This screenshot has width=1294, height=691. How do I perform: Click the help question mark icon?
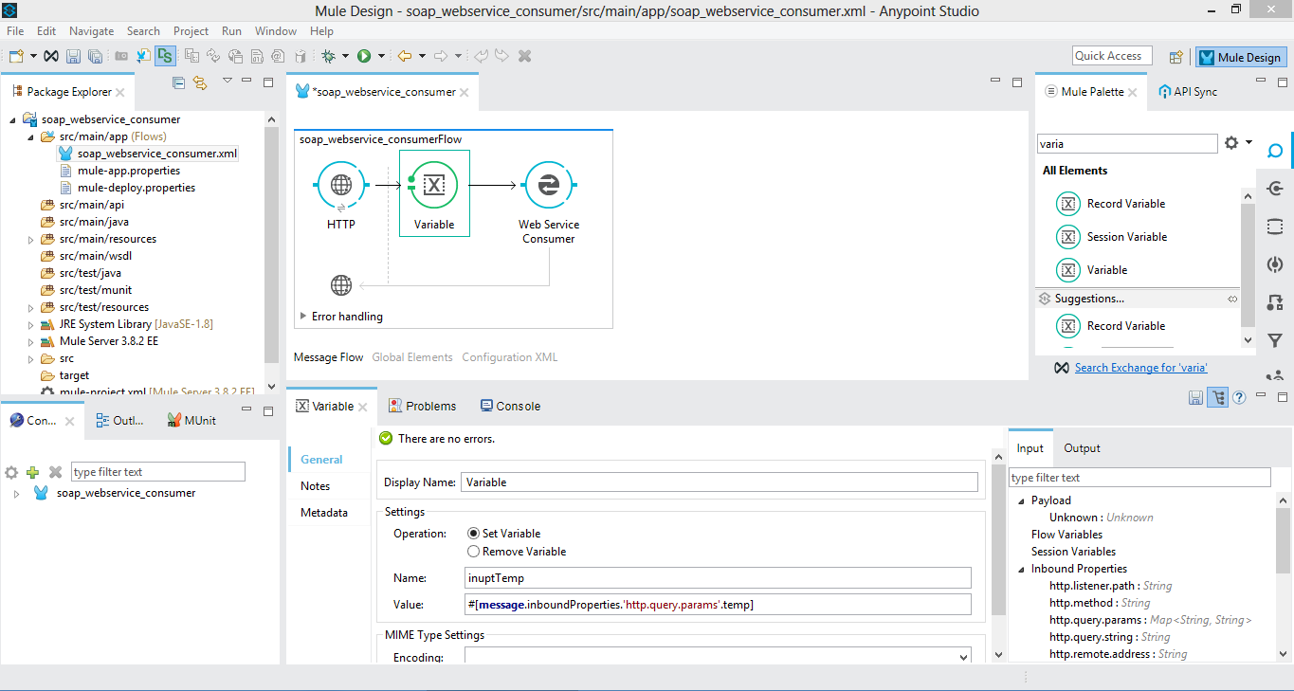(1239, 397)
